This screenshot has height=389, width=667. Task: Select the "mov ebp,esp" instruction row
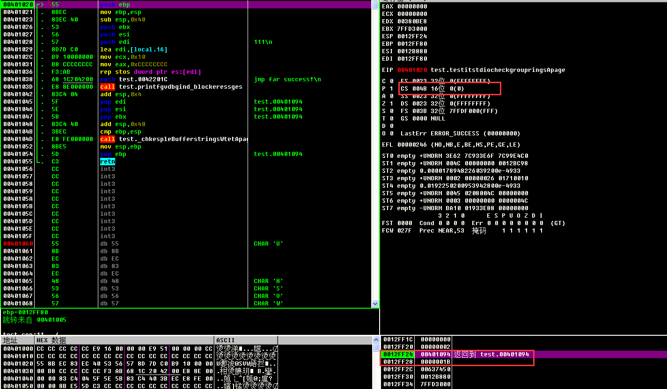(121, 12)
